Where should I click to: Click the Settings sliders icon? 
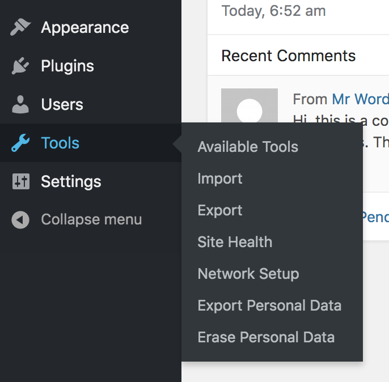(x=20, y=182)
